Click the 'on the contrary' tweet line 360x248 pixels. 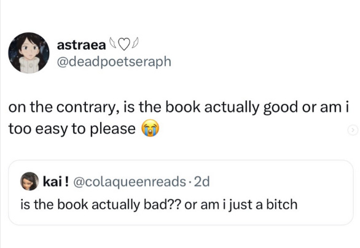179,107
